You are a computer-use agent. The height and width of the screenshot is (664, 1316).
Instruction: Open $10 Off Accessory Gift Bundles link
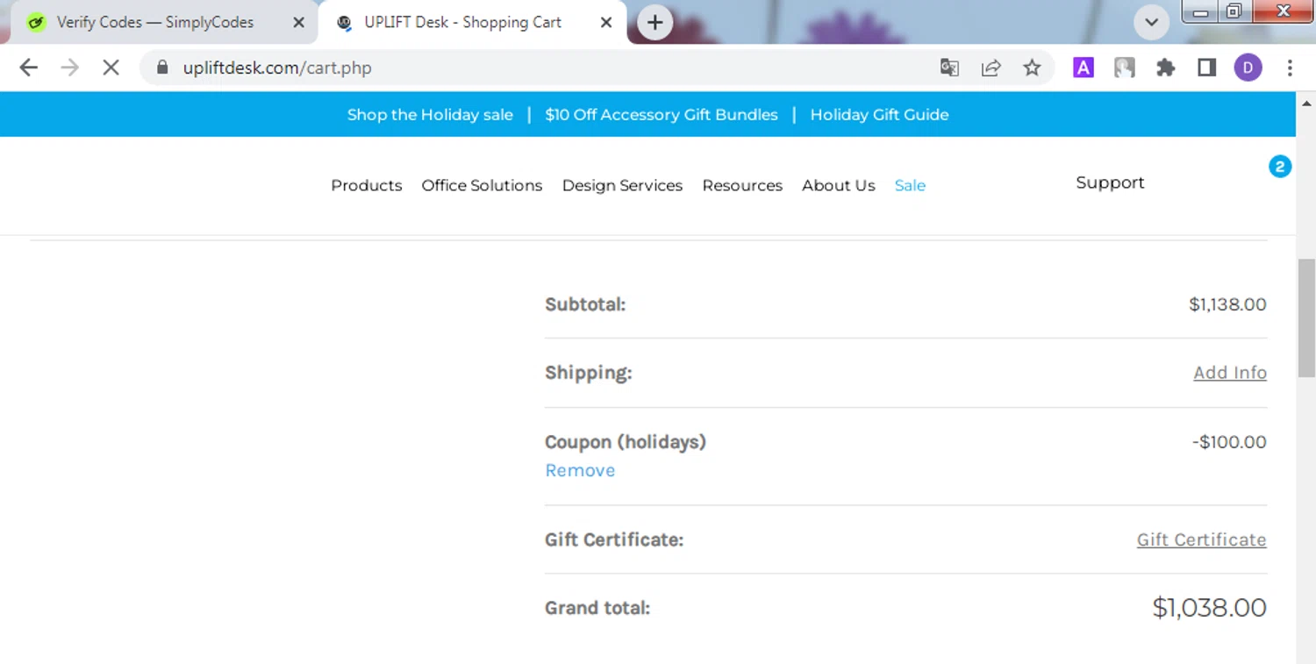tap(662, 115)
